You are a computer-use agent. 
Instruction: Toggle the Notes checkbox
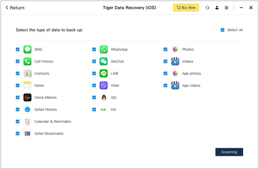(x=18, y=85)
